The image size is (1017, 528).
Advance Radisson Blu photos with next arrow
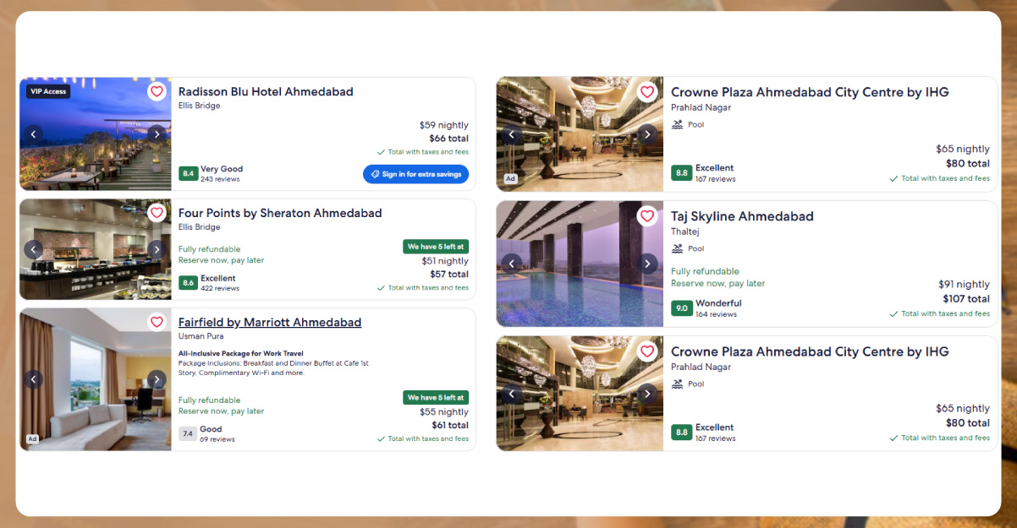(x=157, y=133)
